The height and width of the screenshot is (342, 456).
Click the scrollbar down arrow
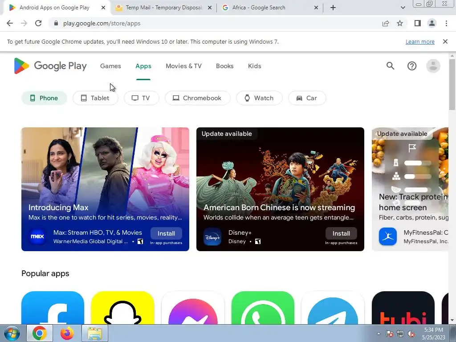point(452,321)
